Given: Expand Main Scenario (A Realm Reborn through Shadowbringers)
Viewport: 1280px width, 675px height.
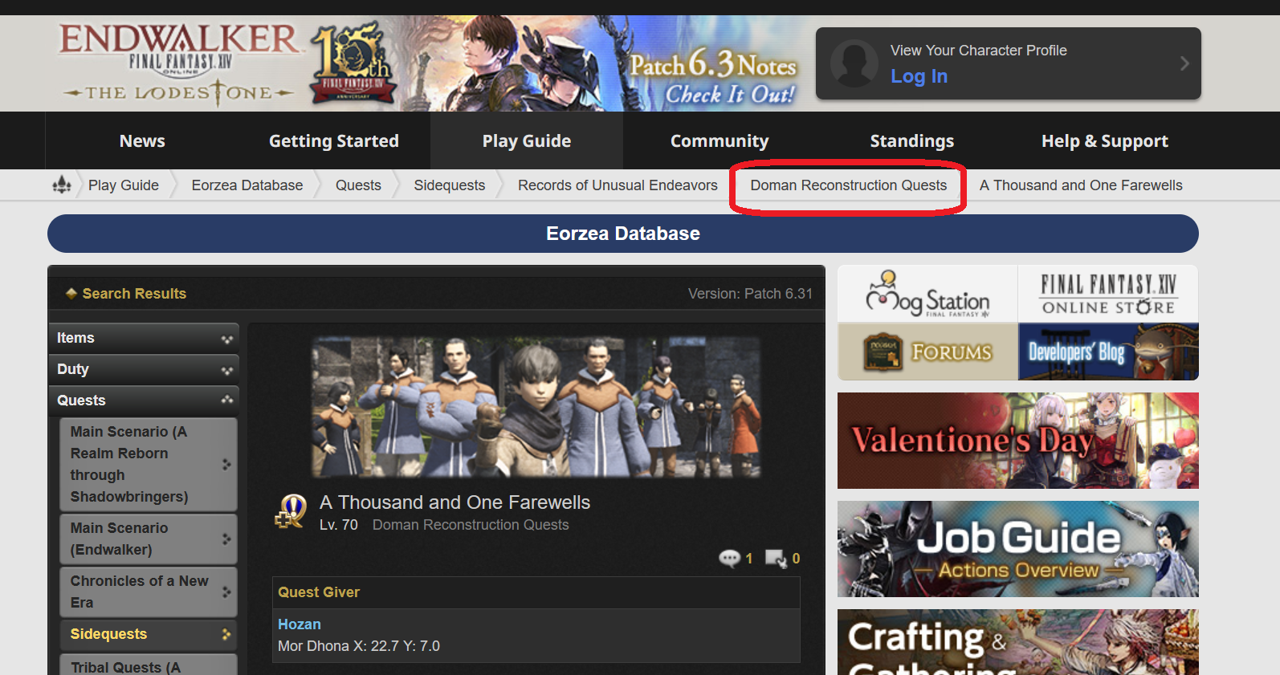Looking at the screenshot, I should pyautogui.click(x=149, y=464).
